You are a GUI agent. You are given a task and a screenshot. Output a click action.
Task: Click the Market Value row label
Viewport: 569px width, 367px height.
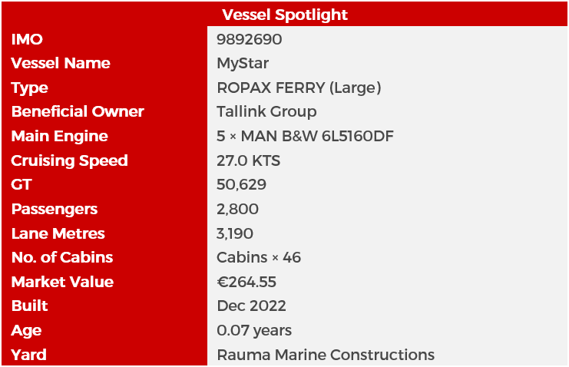coord(62,282)
